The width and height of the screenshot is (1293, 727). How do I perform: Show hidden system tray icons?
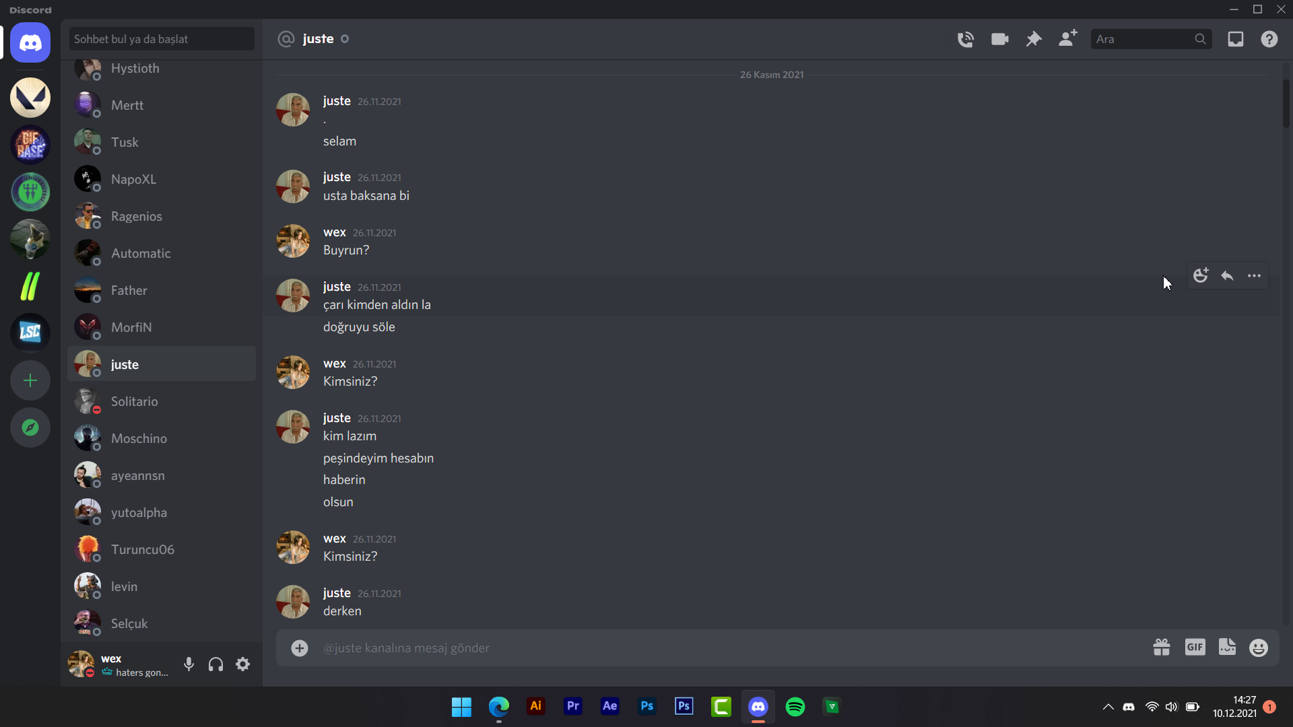pyautogui.click(x=1108, y=707)
